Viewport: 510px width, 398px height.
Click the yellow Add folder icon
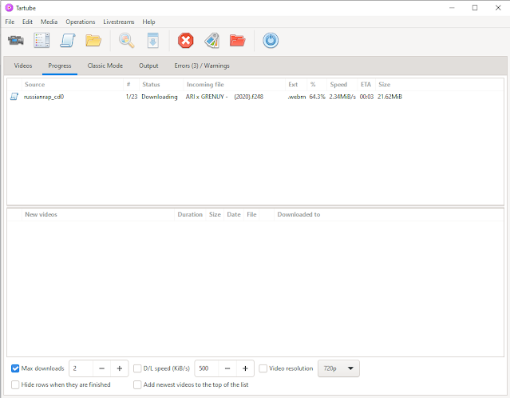[93, 41]
